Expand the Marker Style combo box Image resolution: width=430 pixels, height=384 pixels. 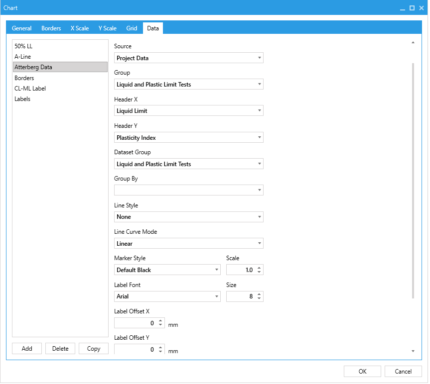tap(167, 270)
